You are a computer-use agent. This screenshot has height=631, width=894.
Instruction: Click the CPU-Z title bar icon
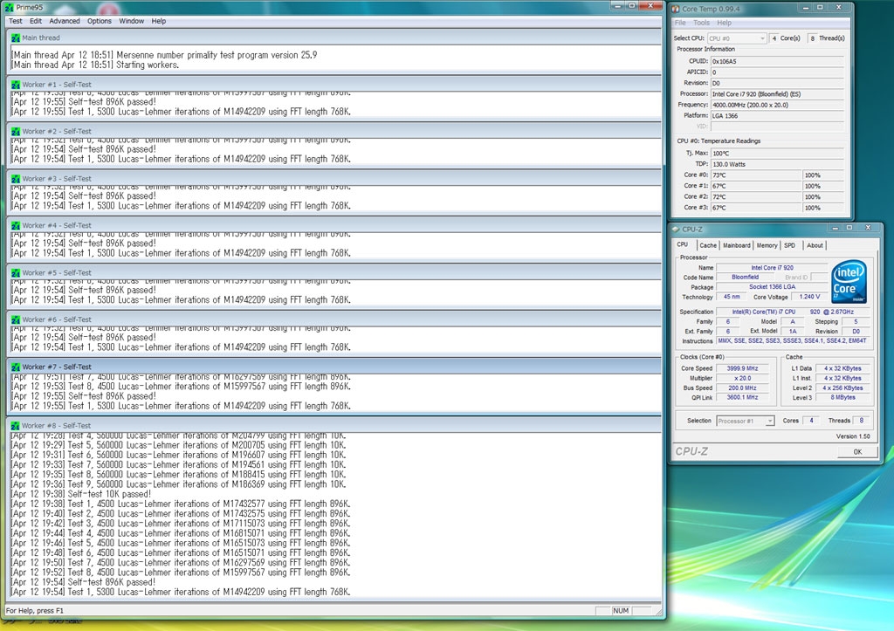pyautogui.click(x=677, y=230)
